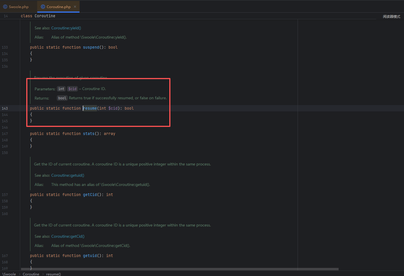
Task: Click \Swoole in the breadcrumb bar
Action: (9, 274)
